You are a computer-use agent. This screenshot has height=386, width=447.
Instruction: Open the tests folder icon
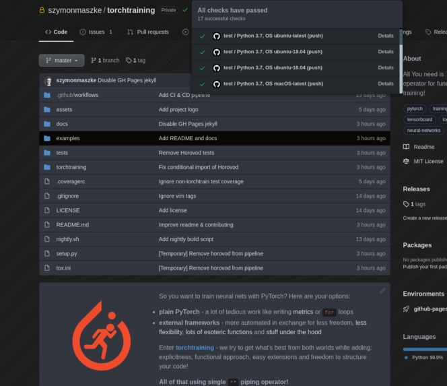(47, 153)
